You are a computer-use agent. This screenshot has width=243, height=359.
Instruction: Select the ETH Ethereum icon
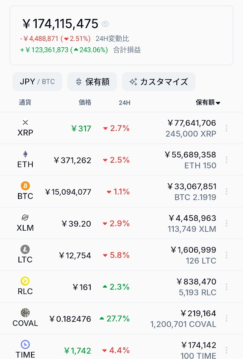(x=25, y=154)
